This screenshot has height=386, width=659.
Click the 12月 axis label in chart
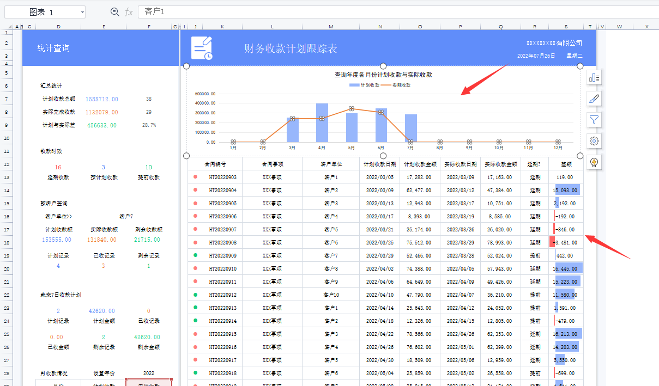click(x=558, y=148)
